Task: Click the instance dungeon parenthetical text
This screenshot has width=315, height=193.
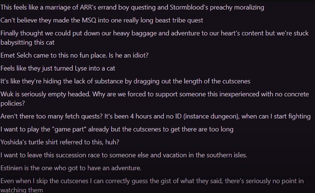Action: pos(211,116)
